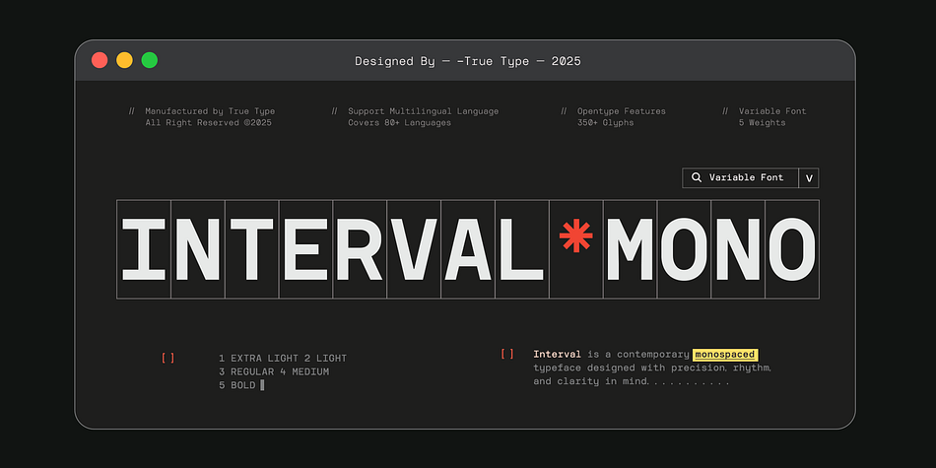Screen dimensions: 936x468
Task: Open the Variable Font dropdown arrow
Action: pos(809,178)
